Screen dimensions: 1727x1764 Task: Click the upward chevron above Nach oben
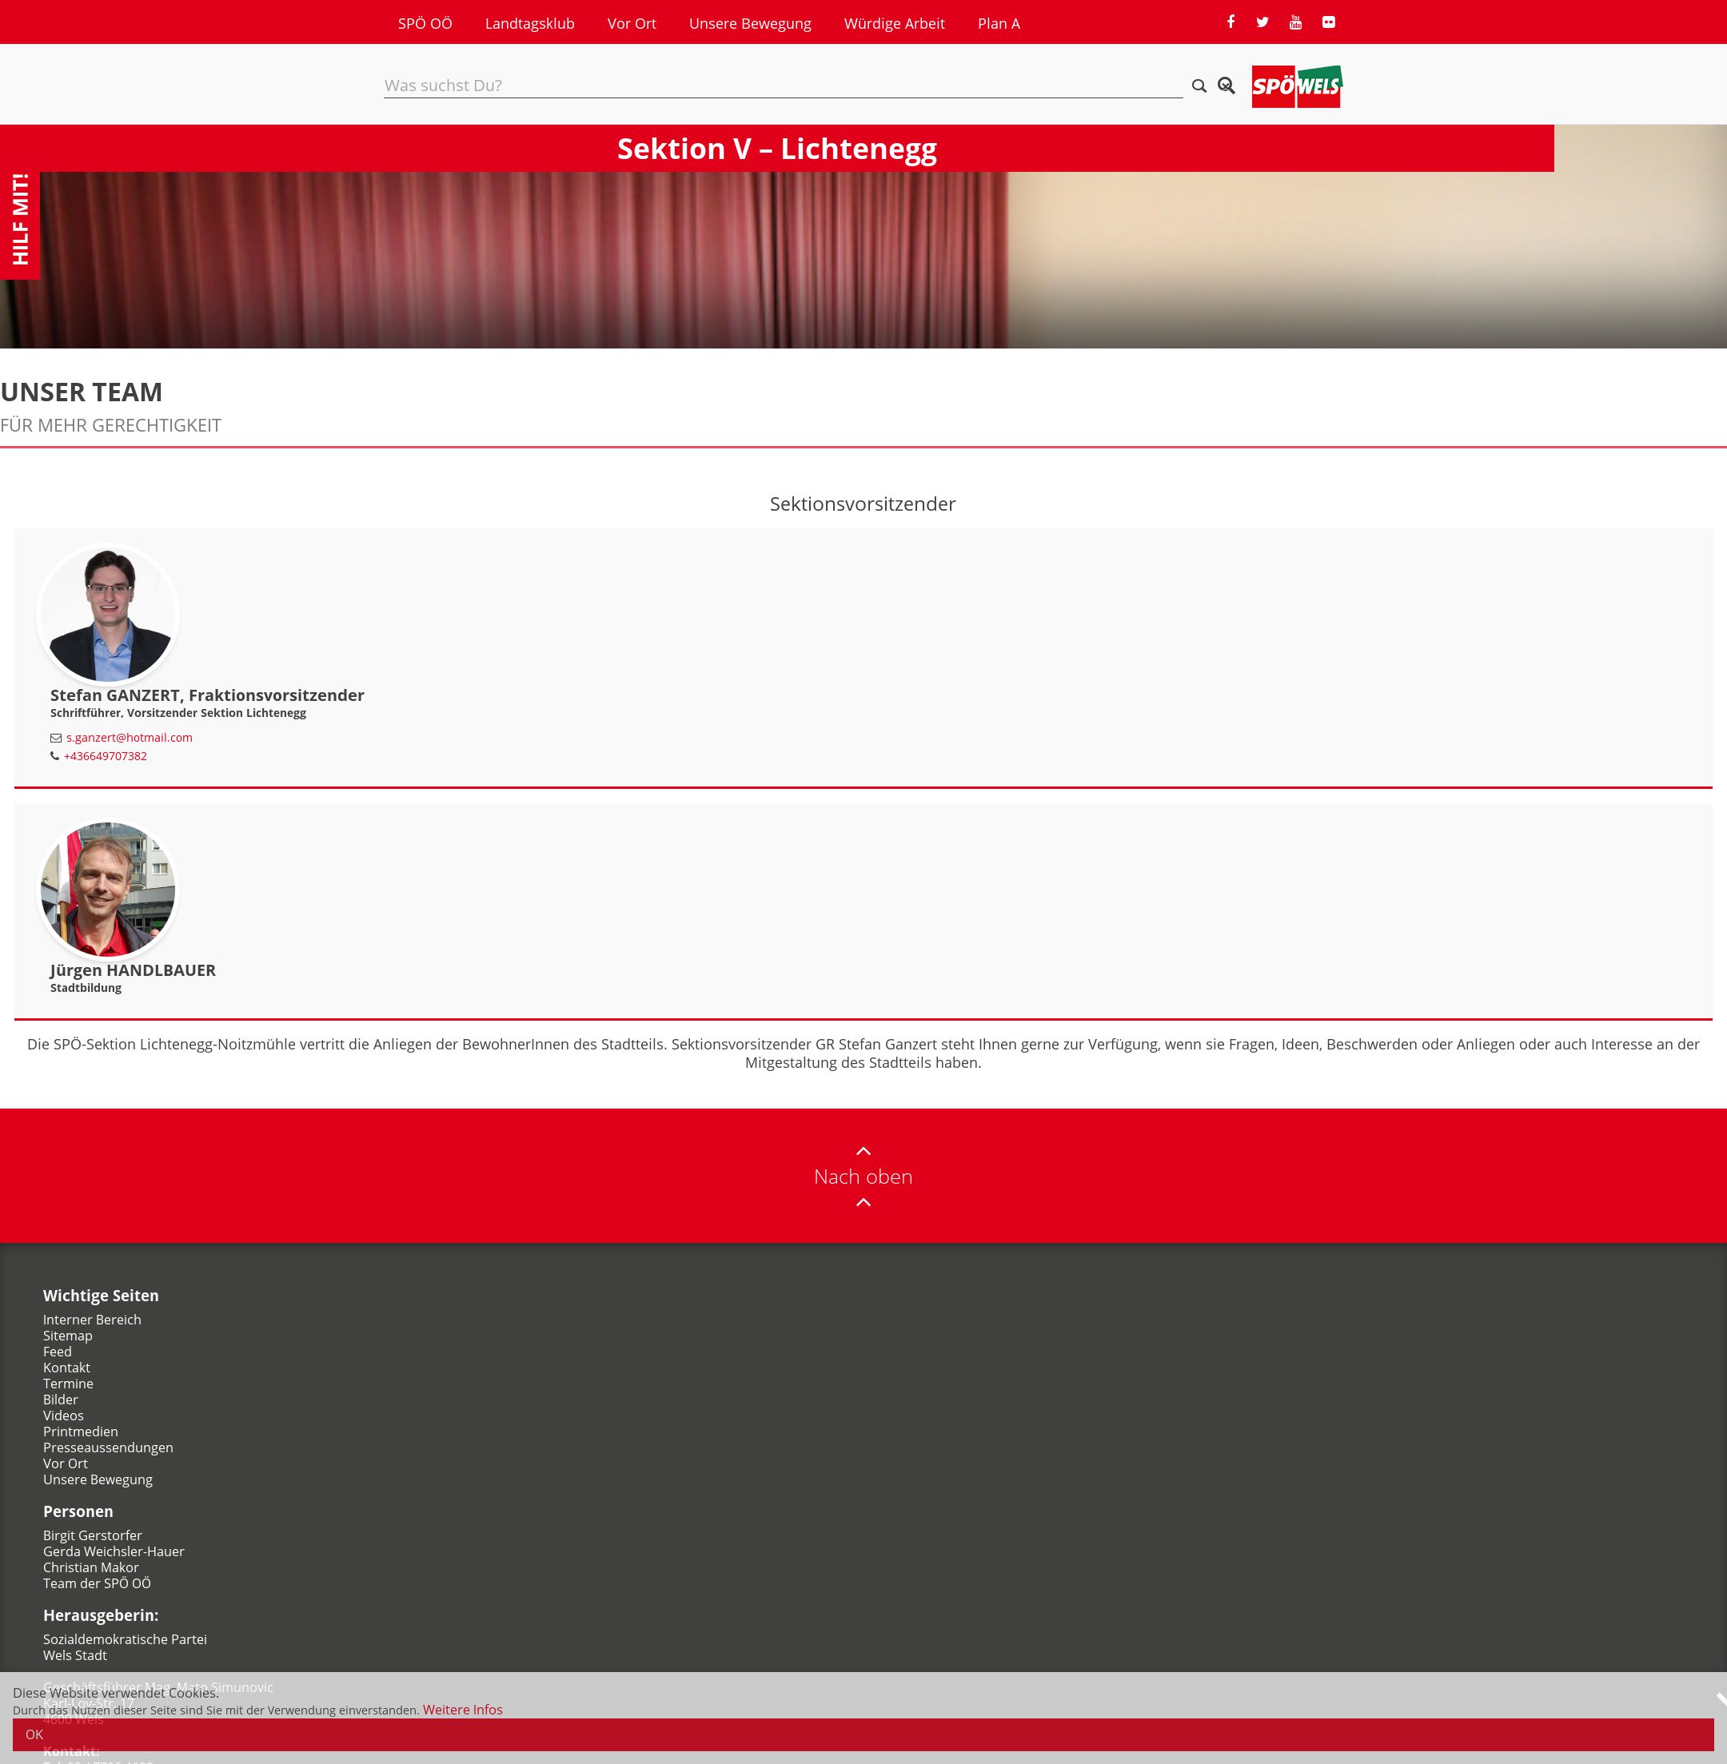point(863,1151)
